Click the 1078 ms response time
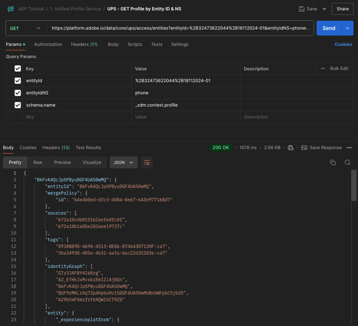 pyautogui.click(x=248, y=148)
